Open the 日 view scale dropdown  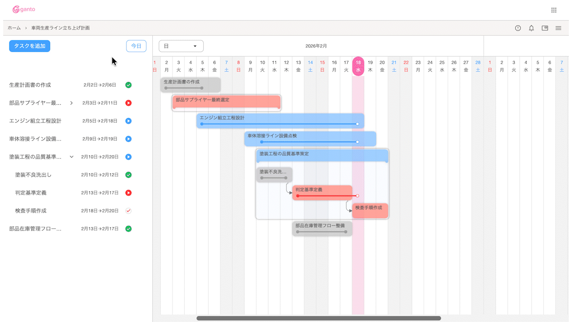(181, 46)
